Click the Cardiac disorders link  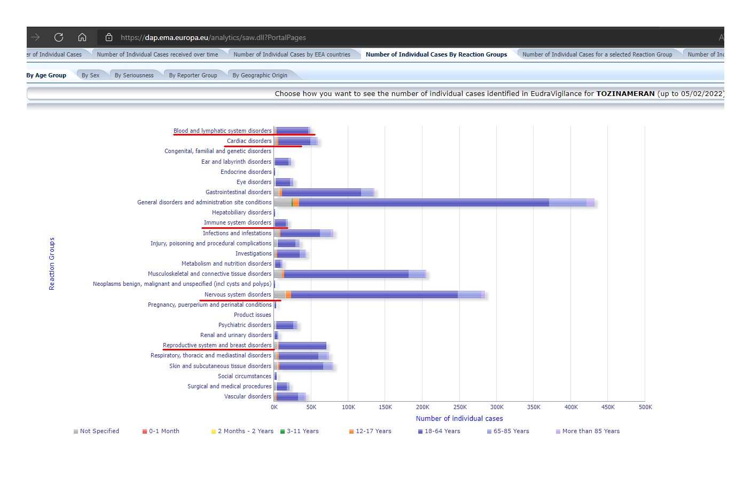(249, 141)
